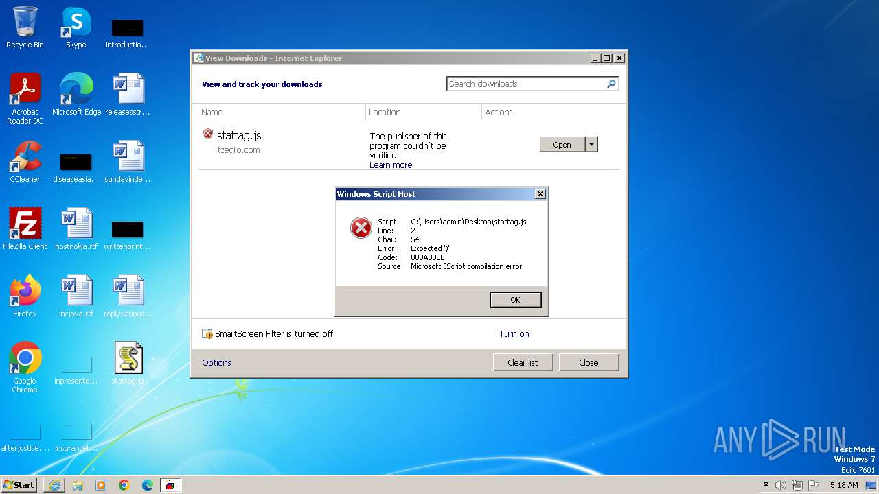Expand the Open button dropdown arrow

(x=591, y=144)
